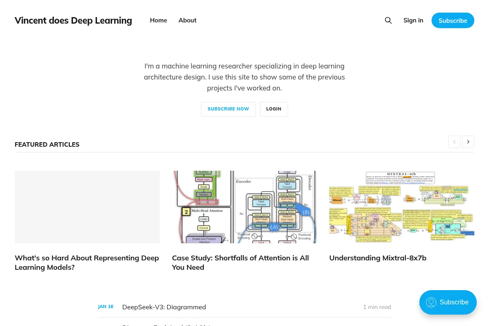The width and height of the screenshot is (489, 326).
Task: Click the FEATURED ARTICLES heading
Action: click(x=47, y=144)
